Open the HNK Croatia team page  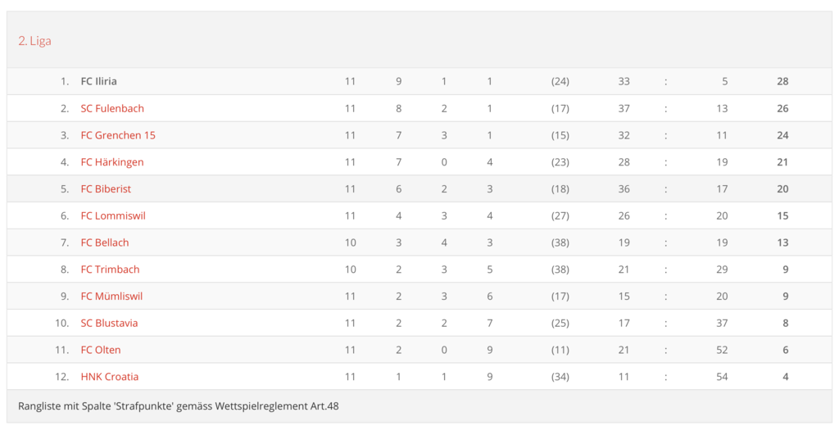[x=110, y=377]
